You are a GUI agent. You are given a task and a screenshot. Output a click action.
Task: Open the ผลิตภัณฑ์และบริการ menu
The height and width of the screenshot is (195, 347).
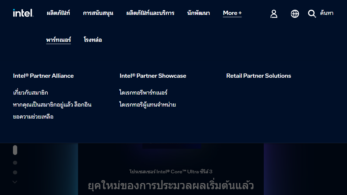click(150, 13)
